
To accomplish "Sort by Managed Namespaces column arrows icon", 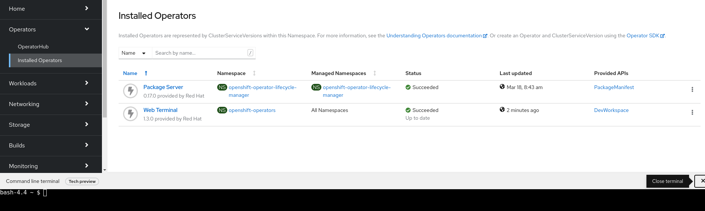I will [375, 73].
